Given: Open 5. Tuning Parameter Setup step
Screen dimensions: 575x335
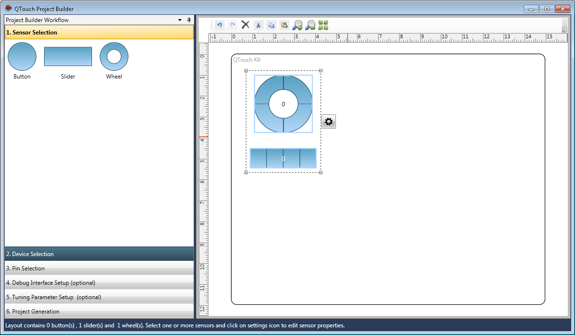Looking at the screenshot, I should (x=99, y=297).
